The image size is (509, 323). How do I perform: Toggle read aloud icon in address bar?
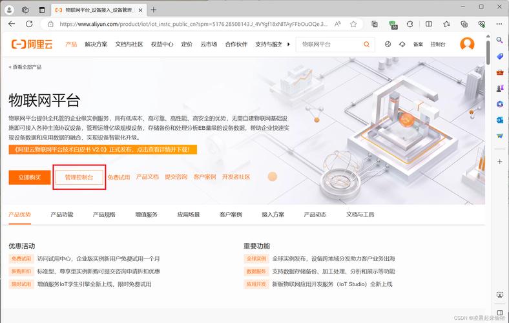coord(338,24)
